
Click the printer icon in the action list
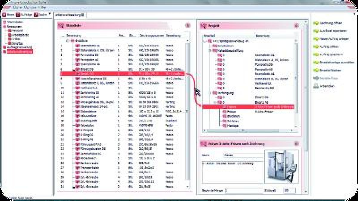pos(316,86)
